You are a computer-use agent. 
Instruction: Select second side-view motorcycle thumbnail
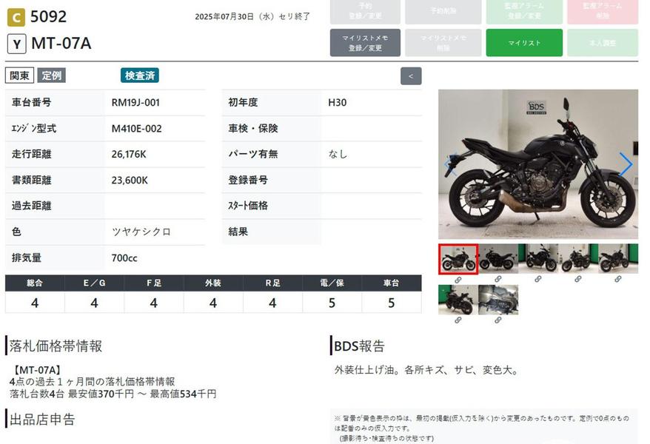pyautogui.click(x=497, y=259)
